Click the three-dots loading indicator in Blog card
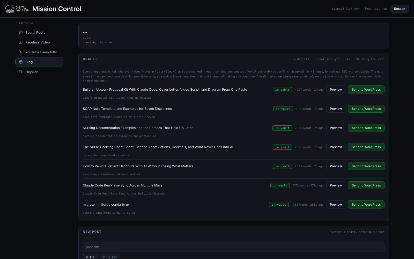The height and width of the screenshot is (259, 414). pyautogui.click(x=85, y=32)
